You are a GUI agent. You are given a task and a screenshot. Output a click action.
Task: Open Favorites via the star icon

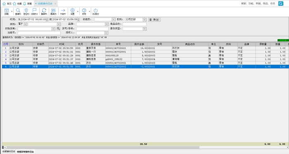tap(14, 3)
